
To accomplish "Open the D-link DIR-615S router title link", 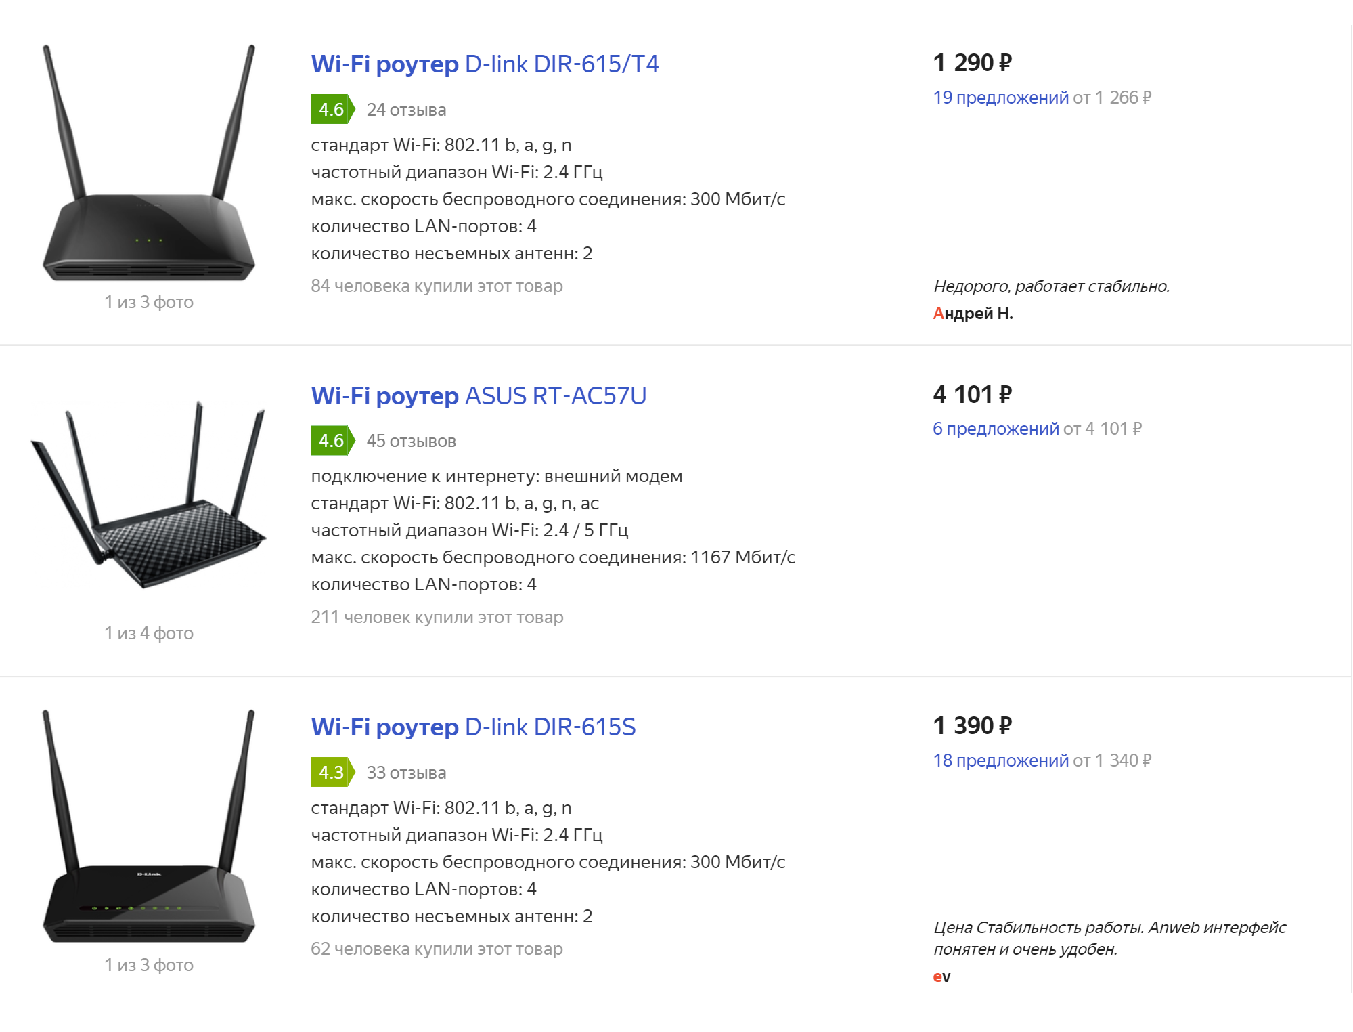I will (x=473, y=727).
